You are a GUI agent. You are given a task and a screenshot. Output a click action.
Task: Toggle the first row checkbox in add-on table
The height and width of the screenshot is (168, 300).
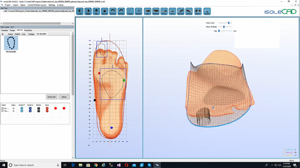coord(3,108)
